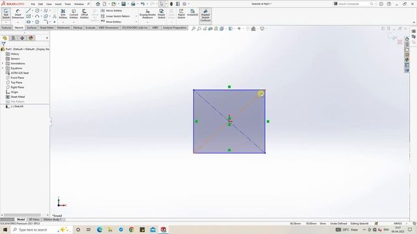Select Right Plane in the tree

point(15,87)
